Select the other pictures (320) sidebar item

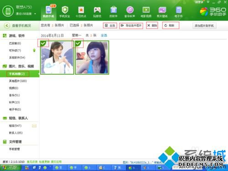coord(18,81)
